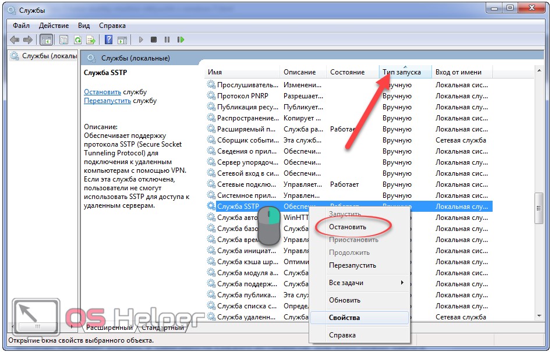Image resolution: width=552 pixels, height=352 pixels.
Task: Click the Back arrow toolbar icon
Action: tap(15, 40)
